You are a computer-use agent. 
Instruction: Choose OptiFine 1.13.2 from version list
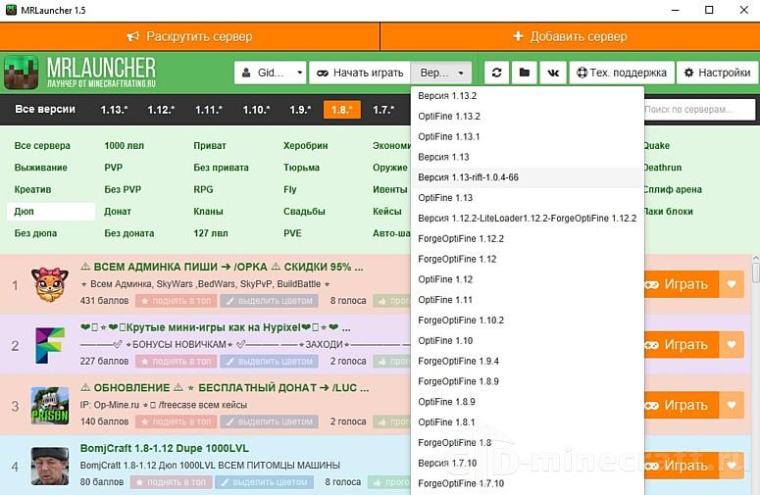[528, 117]
